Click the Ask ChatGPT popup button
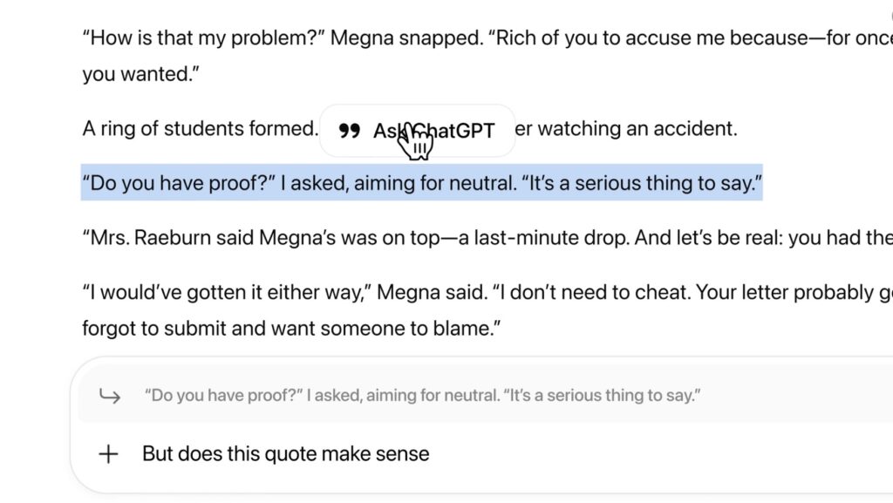The image size is (893, 503). click(x=418, y=131)
